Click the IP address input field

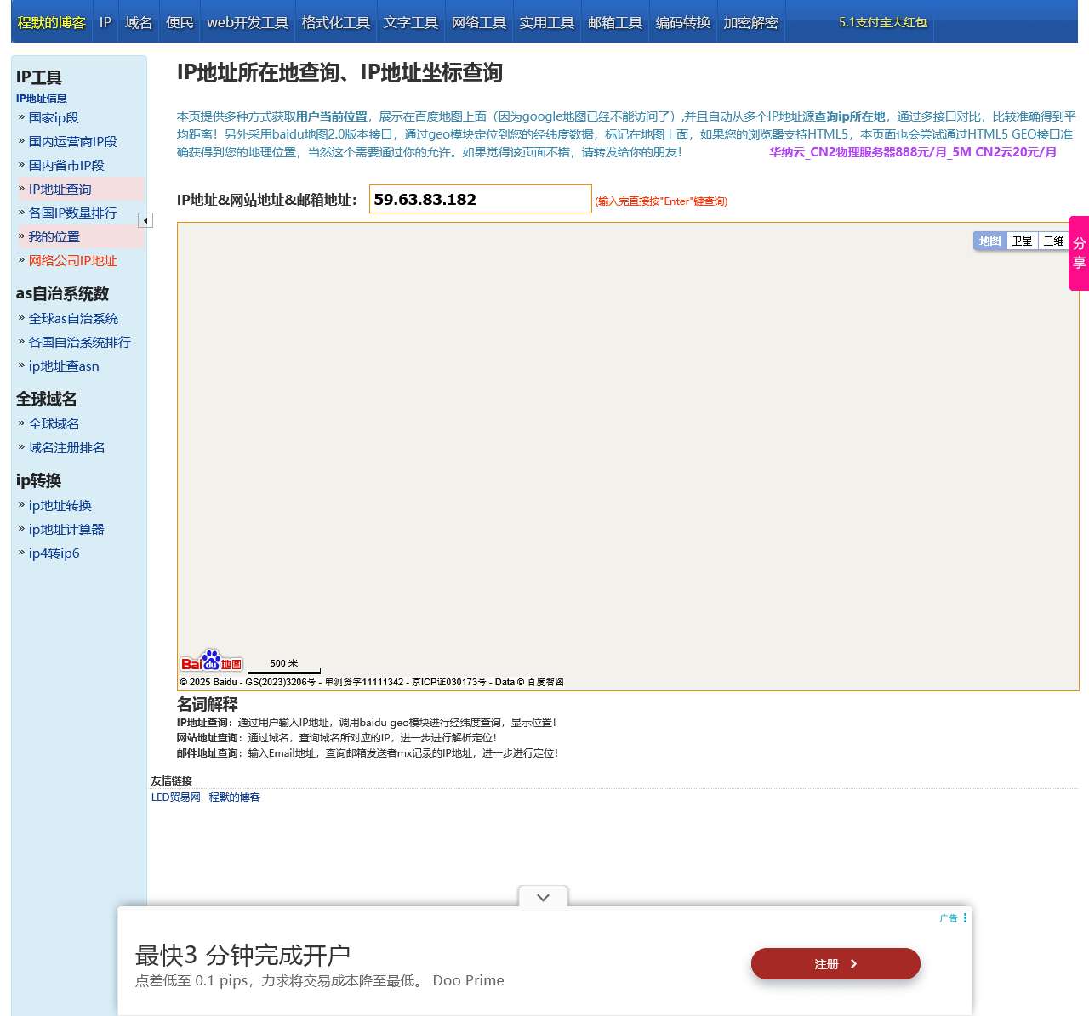(480, 199)
